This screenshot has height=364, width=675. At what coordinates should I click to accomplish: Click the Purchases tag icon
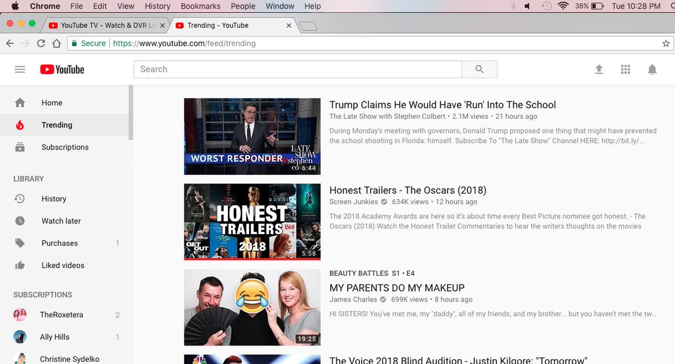click(20, 243)
